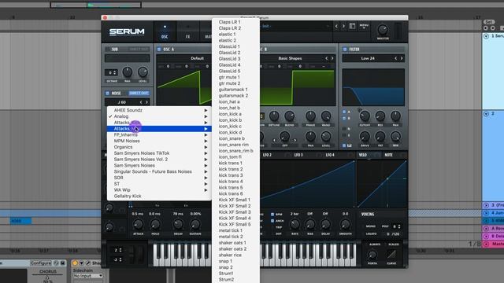Enable the LFO BPM checkbox

(272, 215)
